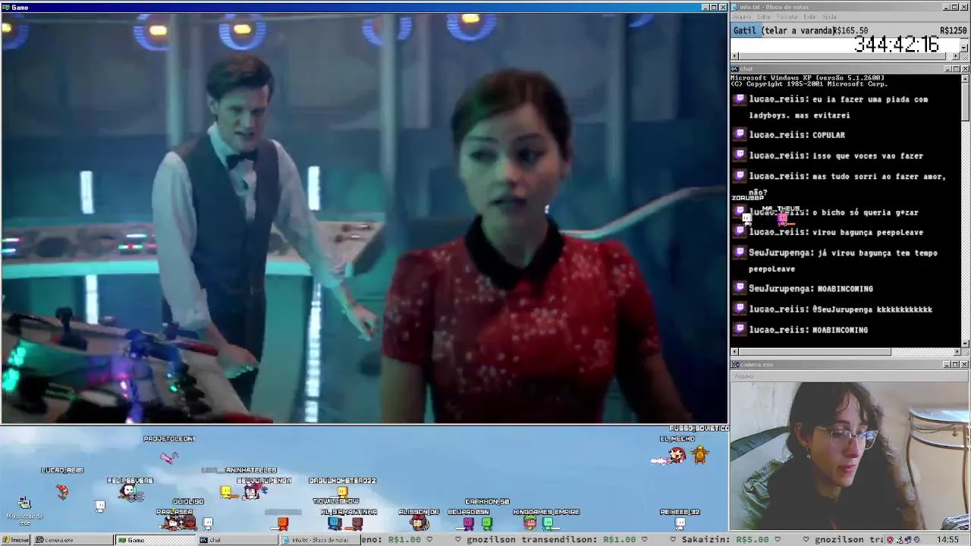The image size is (971, 546).
Task: Switch to Game taskbar button
Action: click(x=155, y=540)
